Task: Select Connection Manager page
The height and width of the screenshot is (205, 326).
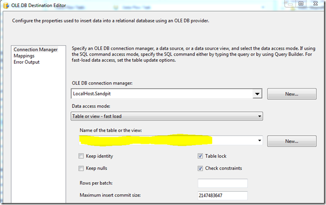Action: 35,50
